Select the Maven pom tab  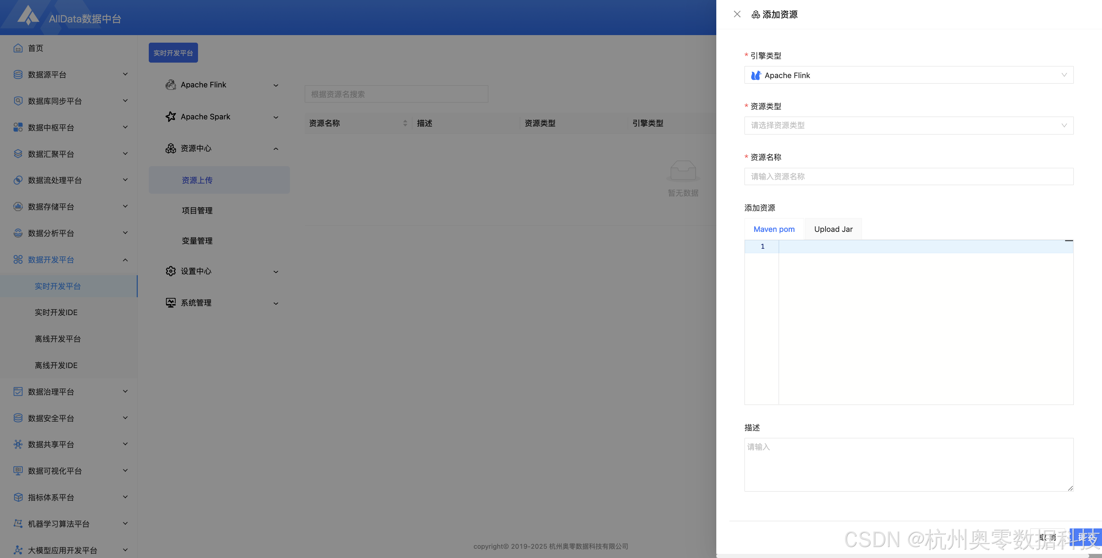point(774,229)
